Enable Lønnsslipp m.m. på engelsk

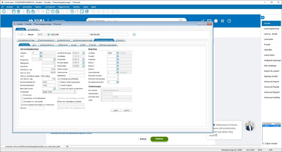pos(21,102)
